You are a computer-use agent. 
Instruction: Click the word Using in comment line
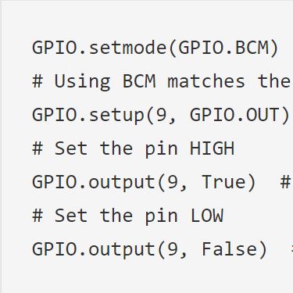click(x=82, y=82)
